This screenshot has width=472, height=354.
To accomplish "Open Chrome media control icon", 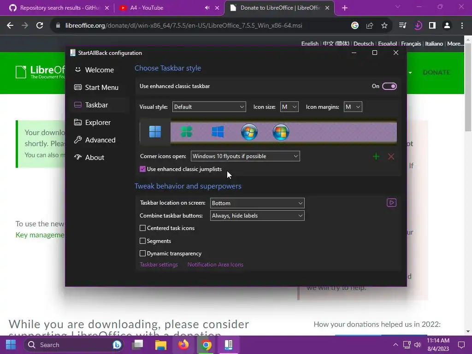I will 403,26.
